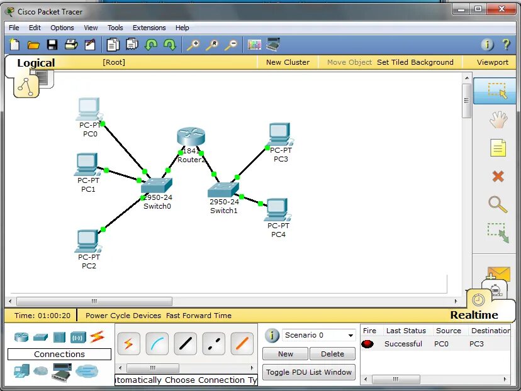Viewport: 521px width, 391px height.
Task: Click Toggle PDU List Window button
Action: [x=309, y=372]
